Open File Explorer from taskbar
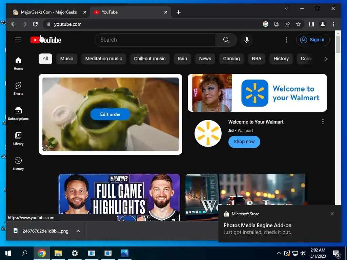Viewport: 347px width, 260px height. tap(58, 253)
